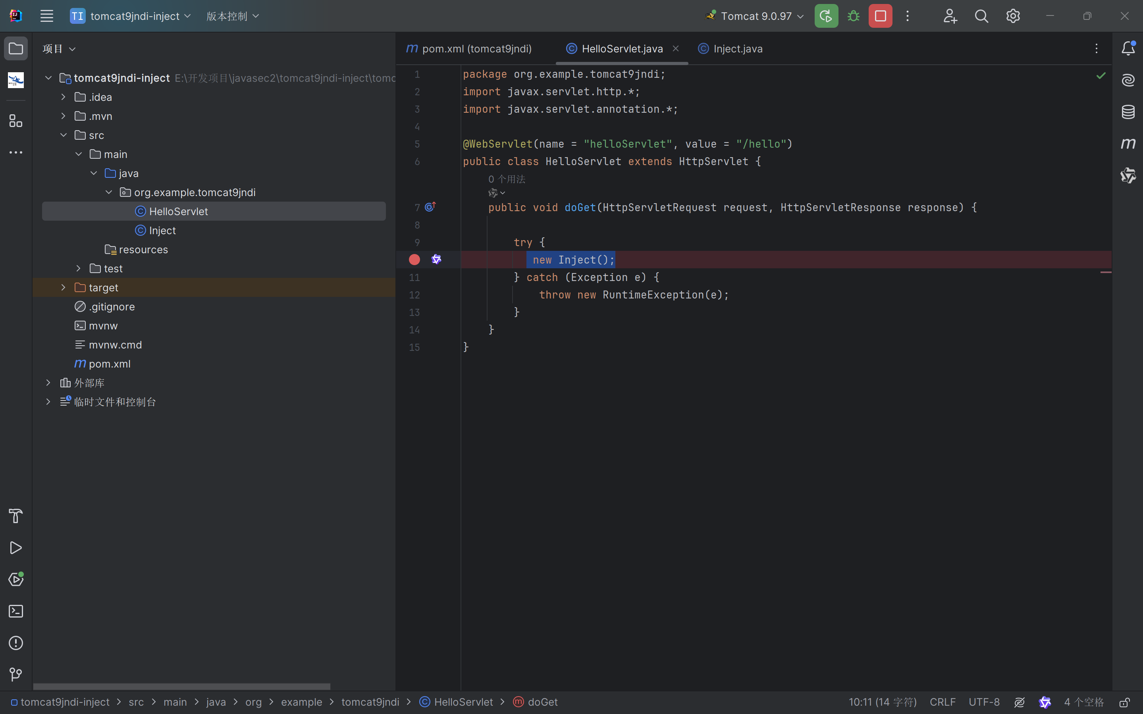Open the Database tool window
Image resolution: width=1143 pixels, height=714 pixels.
tap(1128, 112)
